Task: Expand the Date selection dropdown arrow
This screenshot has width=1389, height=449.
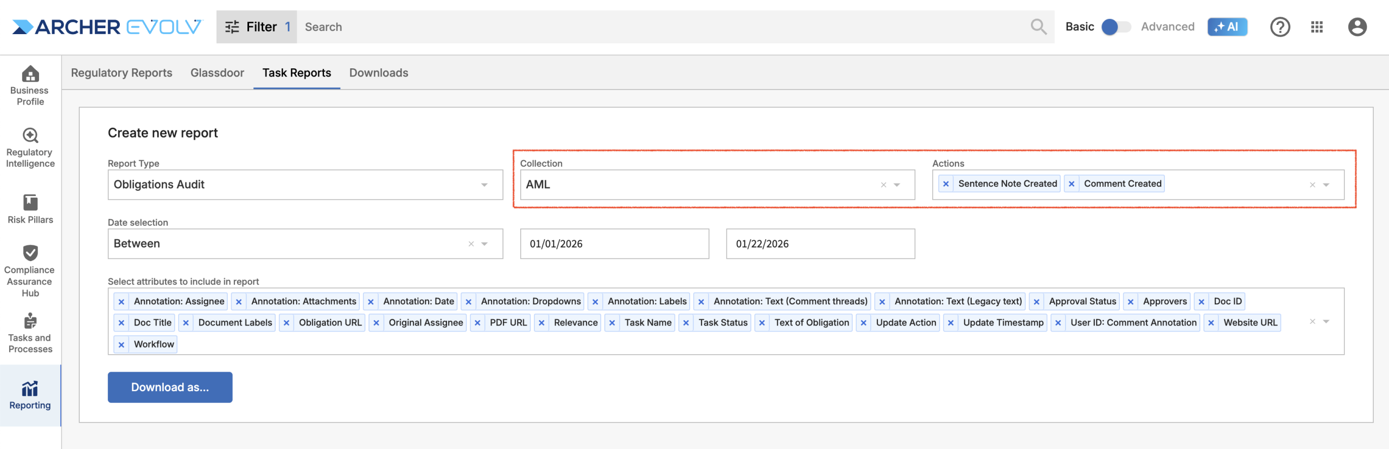Action: [x=485, y=244]
